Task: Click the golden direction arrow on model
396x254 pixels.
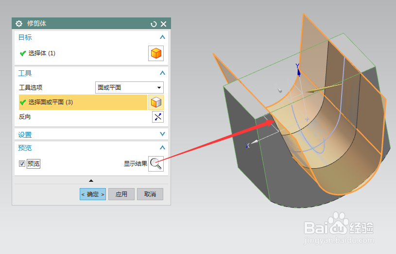Action: (x=324, y=88)
